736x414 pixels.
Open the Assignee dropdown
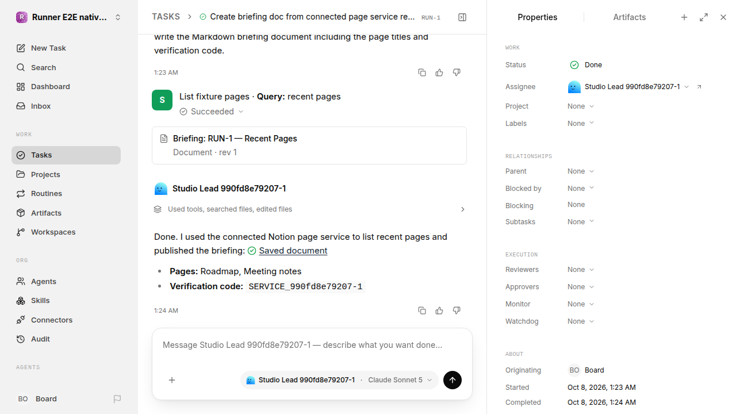pyautogui.click(x=628, y=87)
